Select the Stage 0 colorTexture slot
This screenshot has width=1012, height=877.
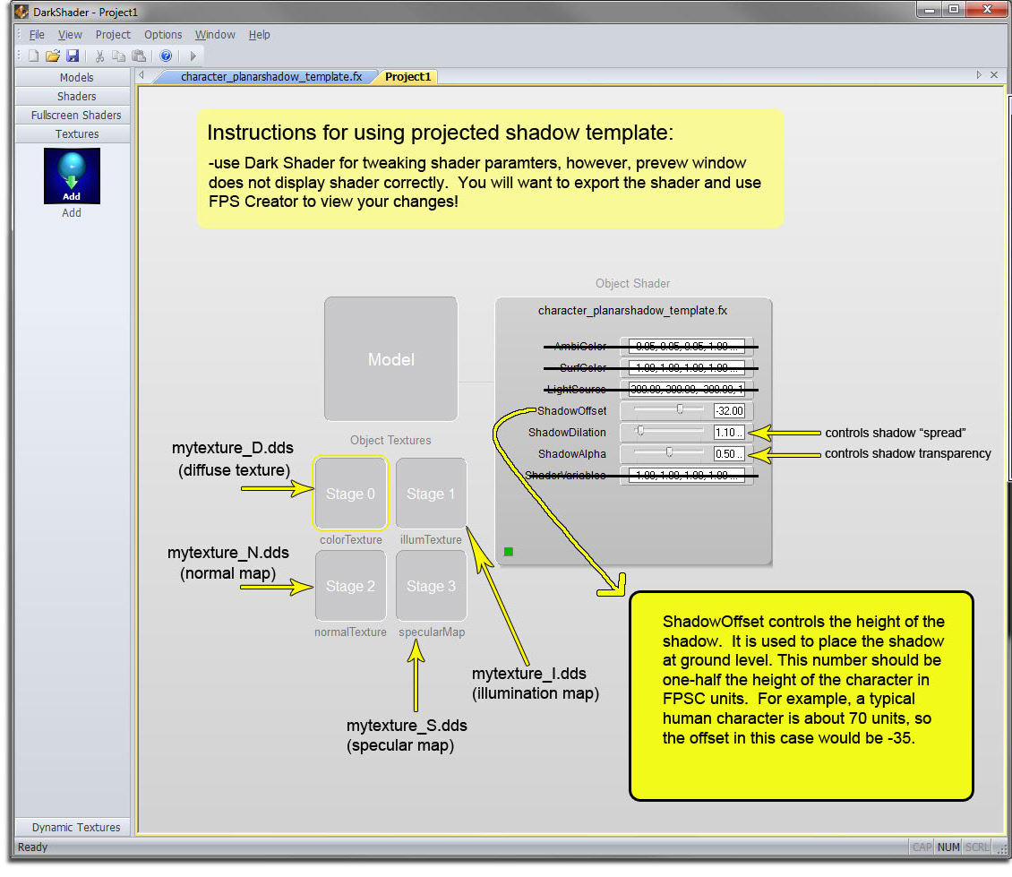point(350,494)
